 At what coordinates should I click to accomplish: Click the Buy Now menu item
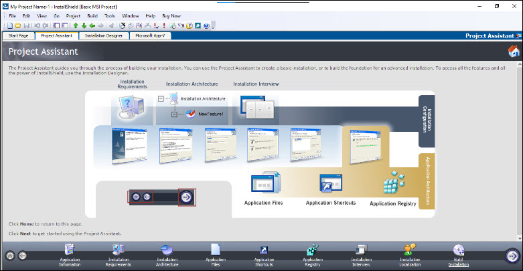tap(171, 15)
